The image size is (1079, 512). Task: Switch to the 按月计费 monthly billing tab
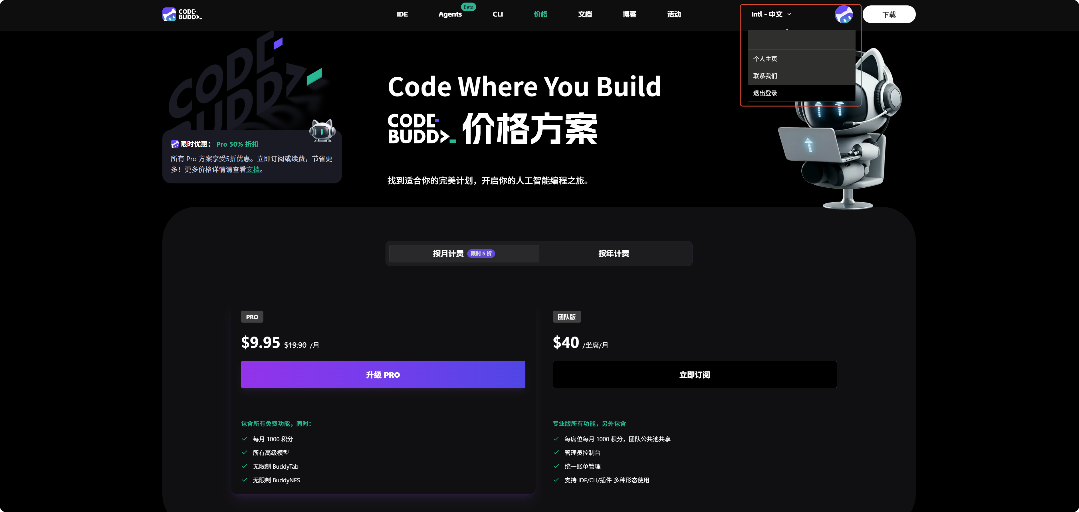pyautogui.click(x=464, y=253)
